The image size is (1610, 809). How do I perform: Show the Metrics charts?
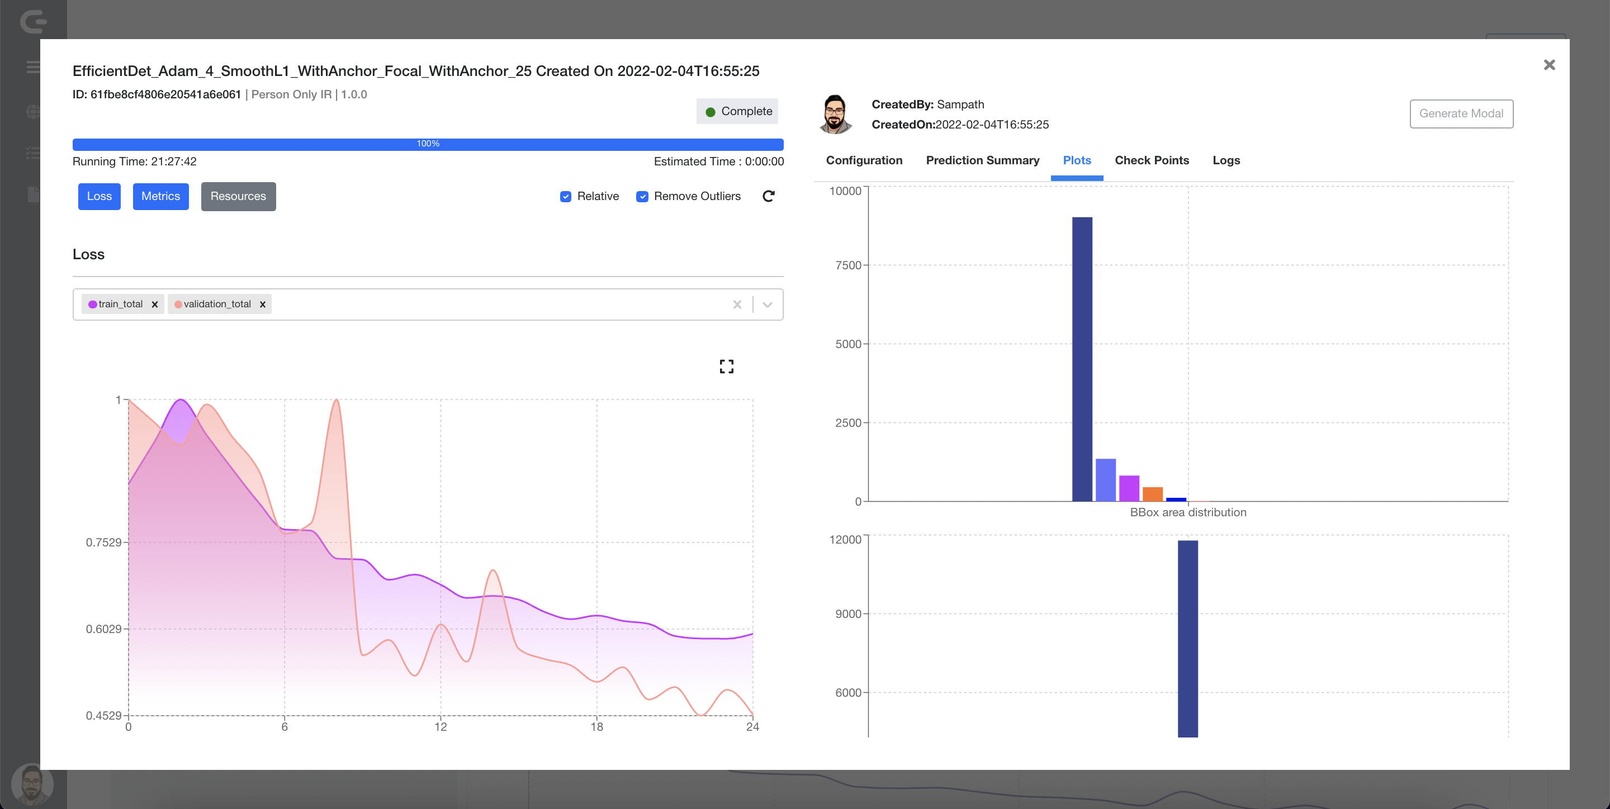[160, 196]
